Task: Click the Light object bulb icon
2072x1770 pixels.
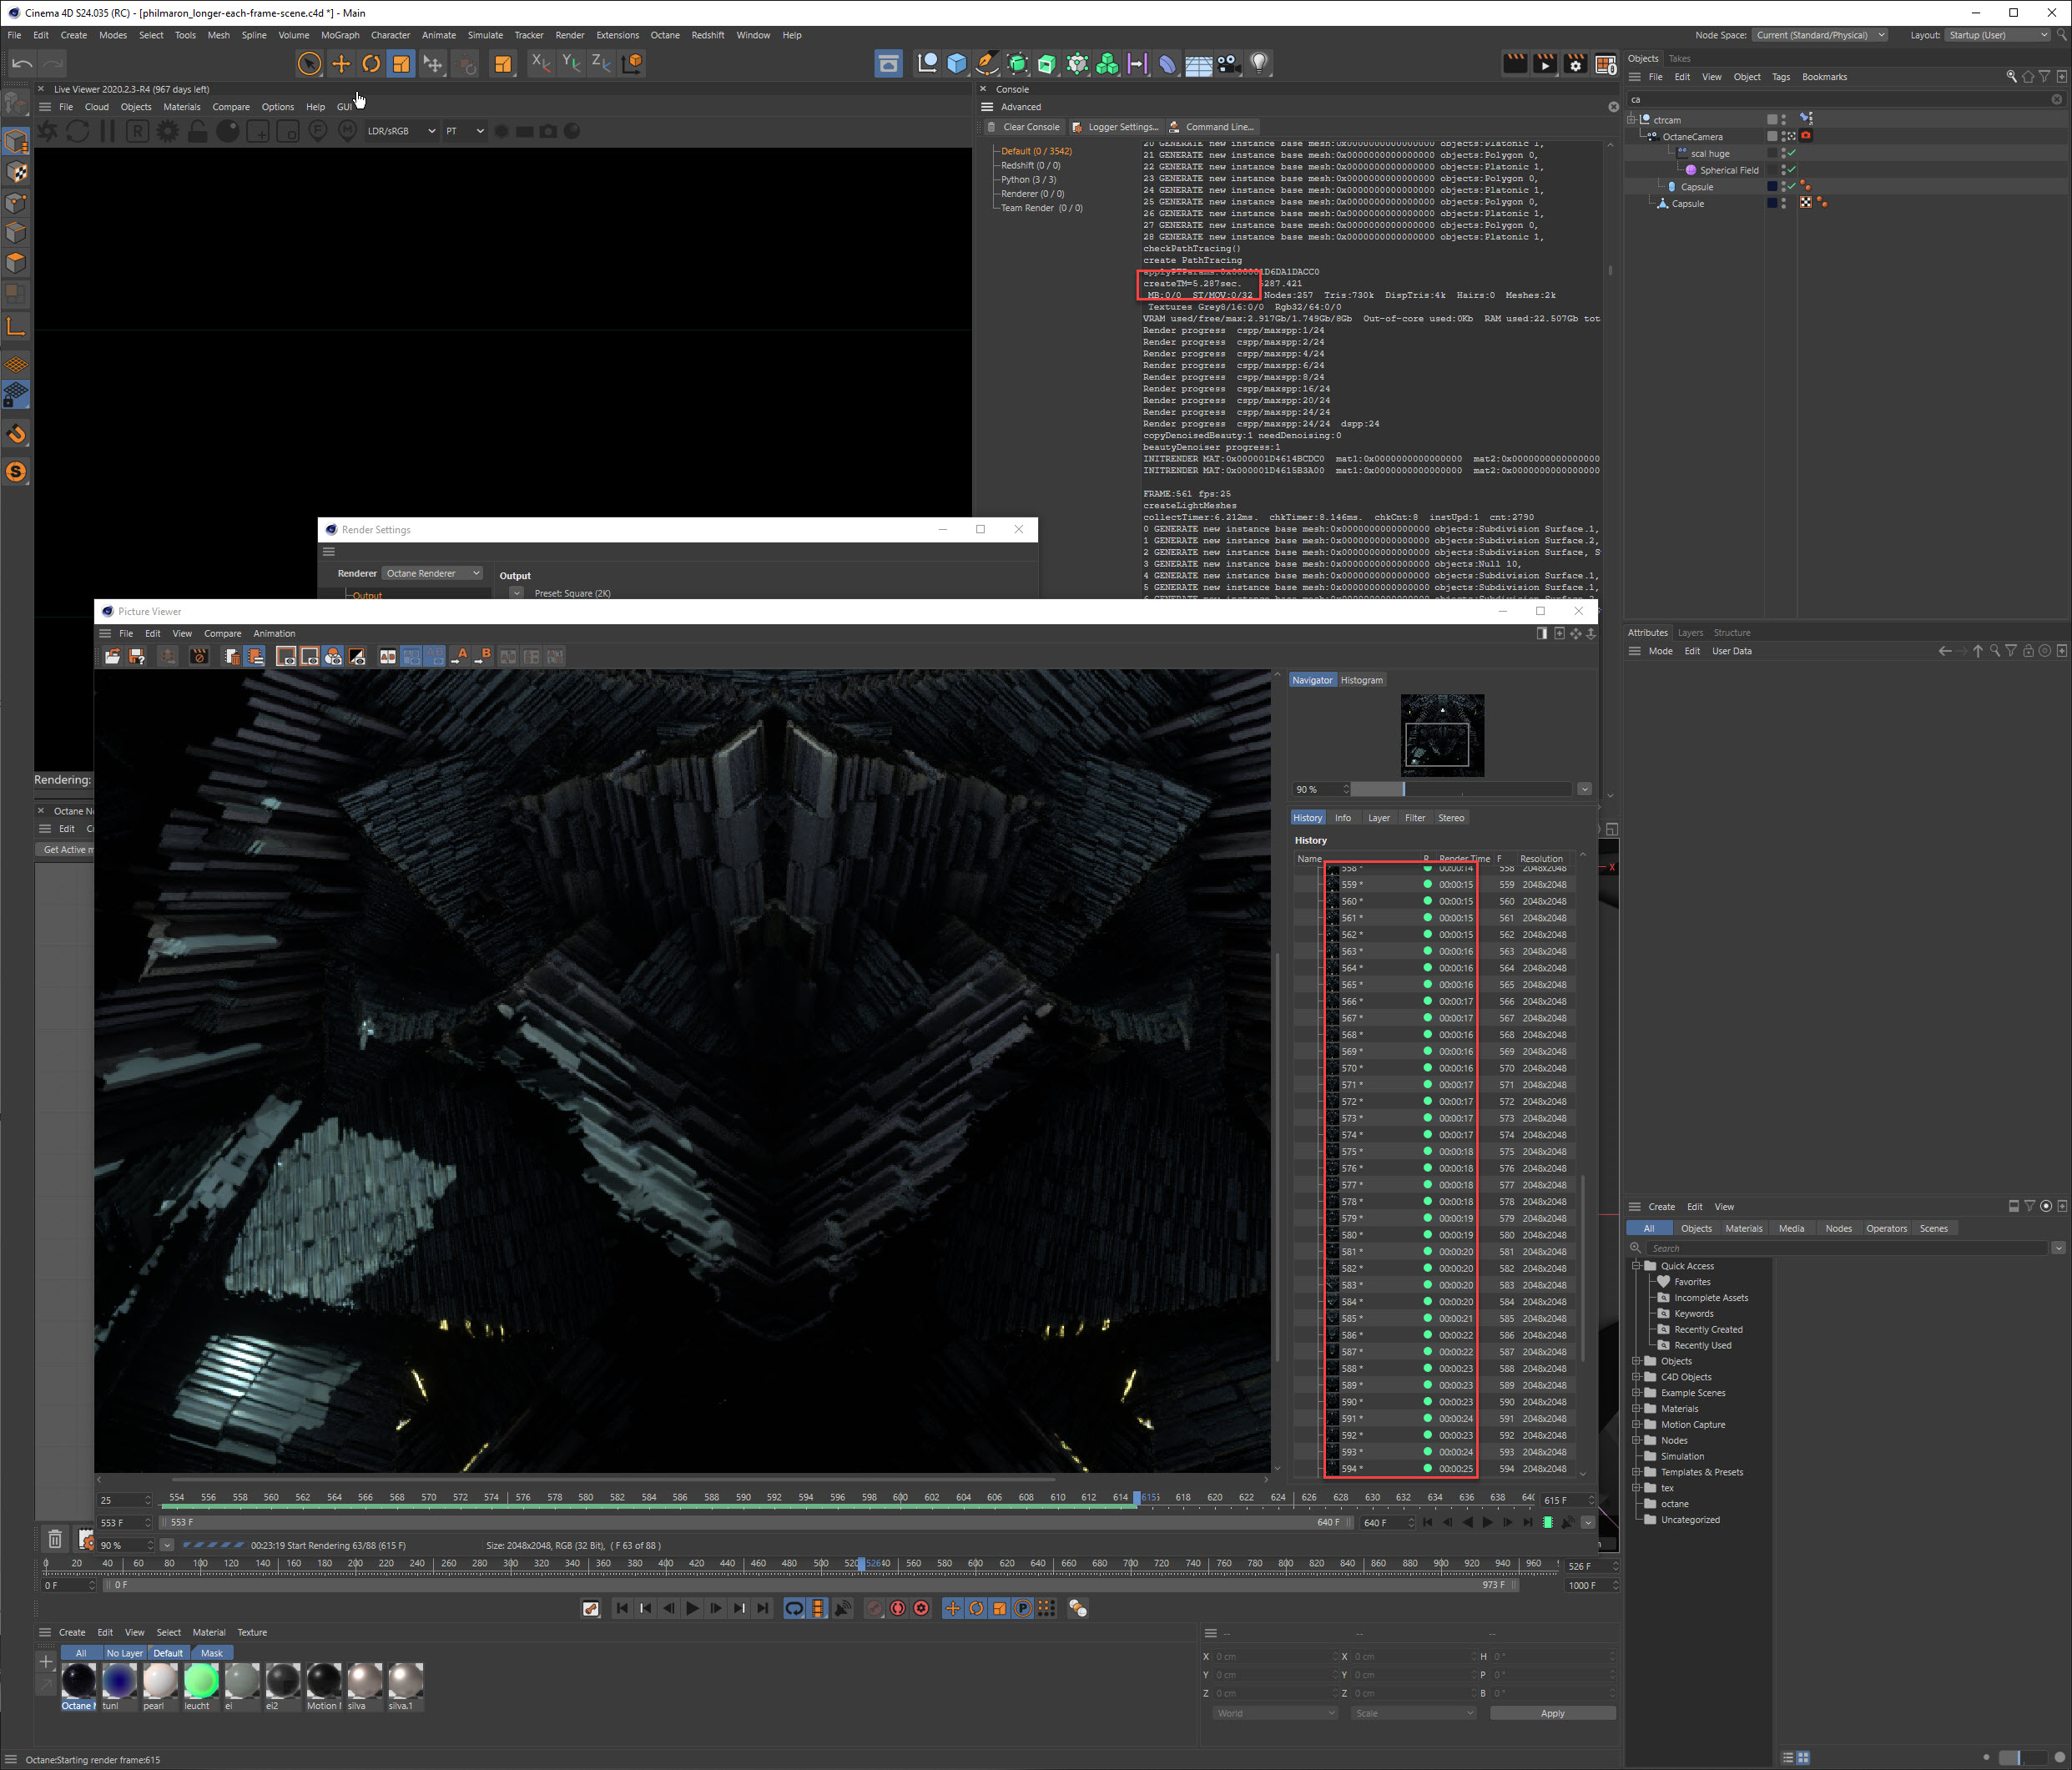Action: pos(1259,64)
